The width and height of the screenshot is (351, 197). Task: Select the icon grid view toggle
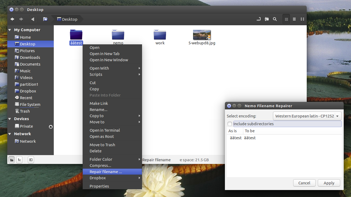[286, 19]
